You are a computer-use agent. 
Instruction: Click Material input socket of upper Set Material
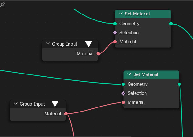(x=115, y=42)
